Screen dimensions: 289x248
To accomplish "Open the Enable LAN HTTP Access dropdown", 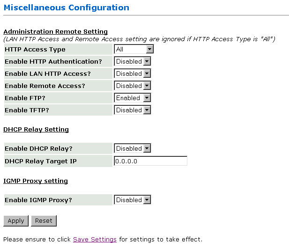I will point(133,73).
